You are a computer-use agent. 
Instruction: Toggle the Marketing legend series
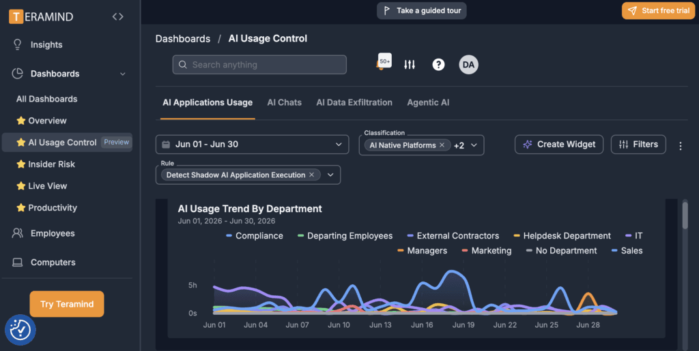coord(486,251)
